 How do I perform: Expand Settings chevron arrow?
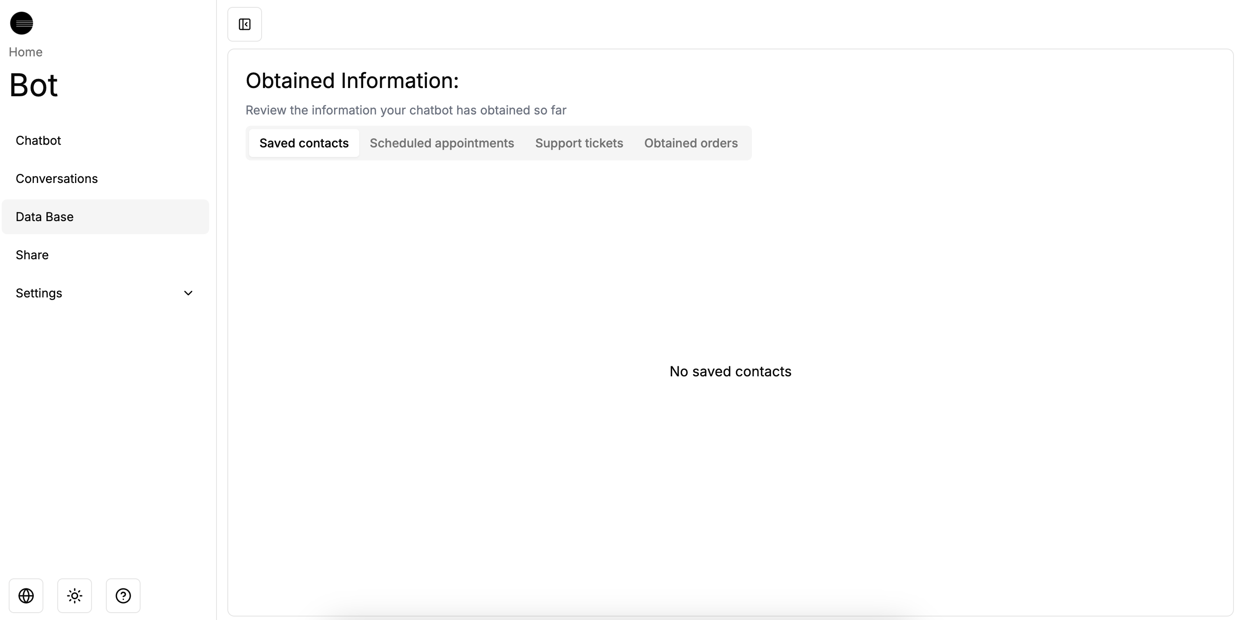(x=188, y=293)
